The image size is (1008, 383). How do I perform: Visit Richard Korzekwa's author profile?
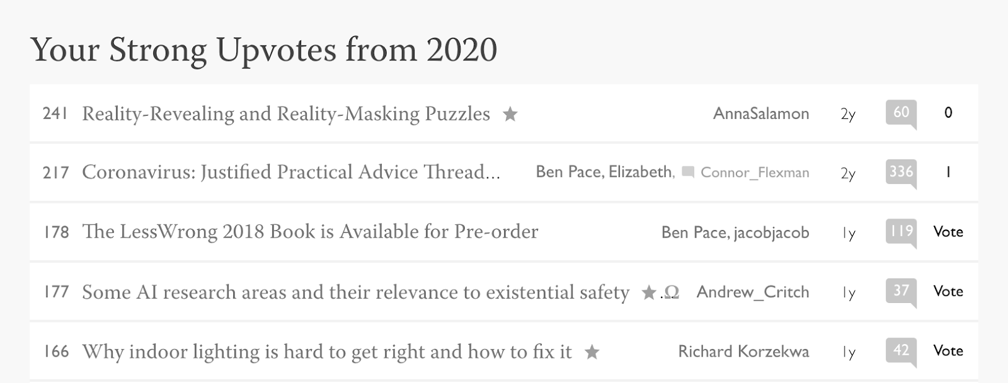click(x=743, y=351)
